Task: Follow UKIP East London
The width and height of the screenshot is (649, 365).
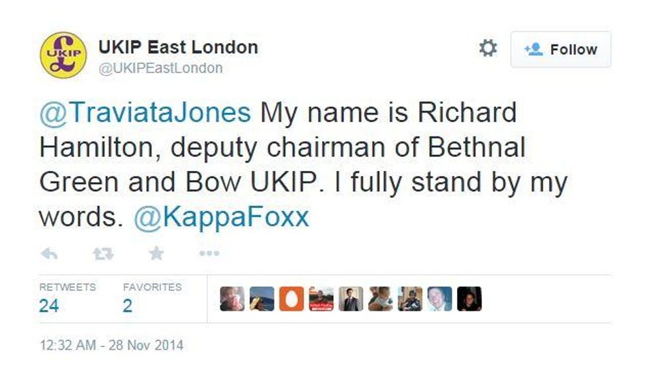Action: [x=560, y=49]
